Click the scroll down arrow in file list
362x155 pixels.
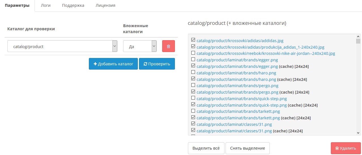click(x=358, y=133)
